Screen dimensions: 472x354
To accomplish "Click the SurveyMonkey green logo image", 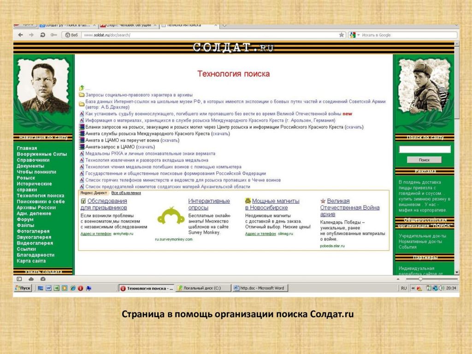I will click(x=171, y=216).
